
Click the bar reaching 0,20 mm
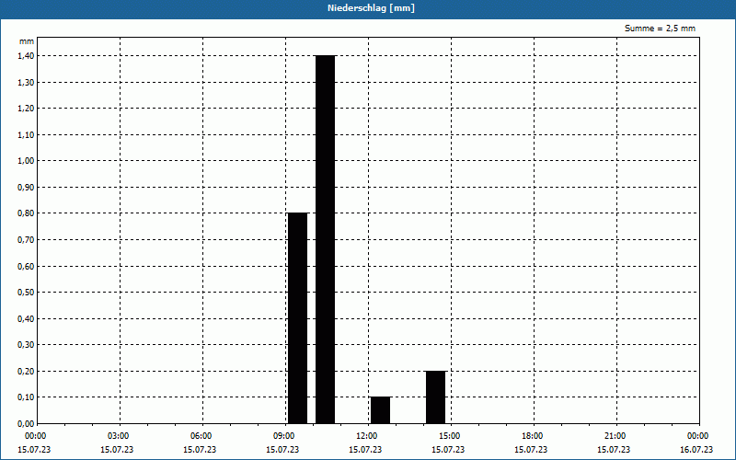pos(435,397)
